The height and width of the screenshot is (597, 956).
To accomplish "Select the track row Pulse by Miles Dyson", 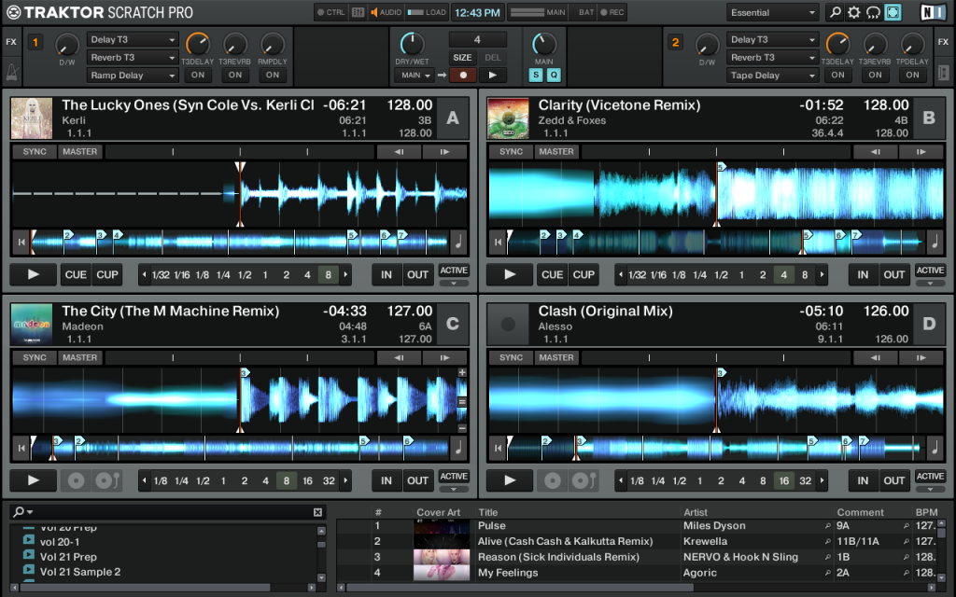I will click(x=639, y=526).
